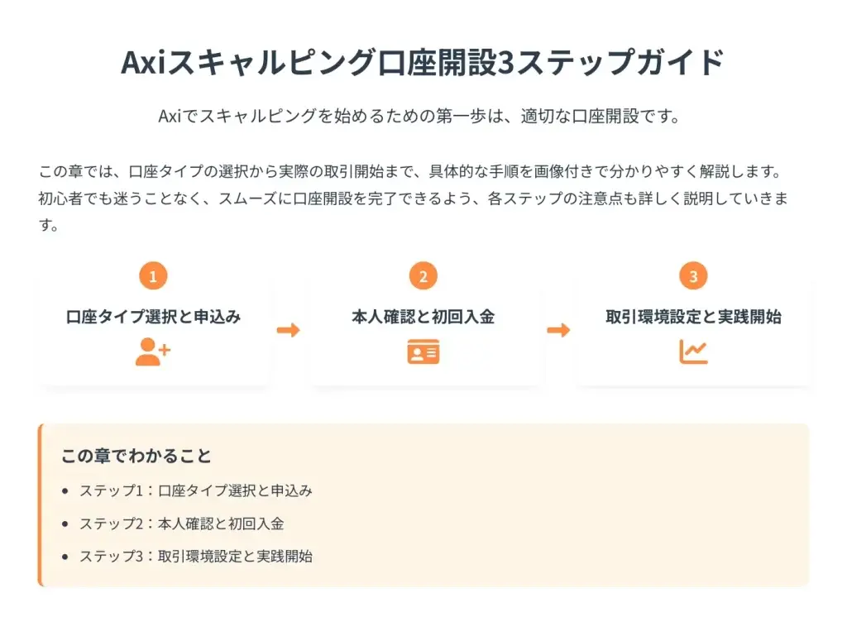Click the この章でわかること box heading

(136, 456)
